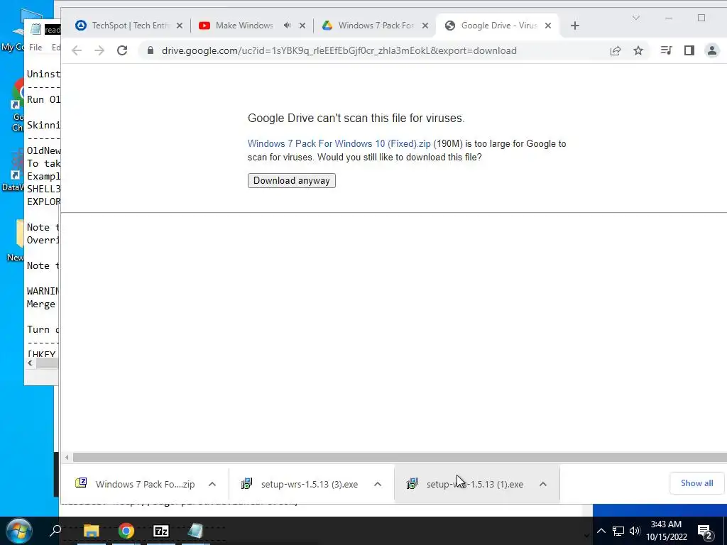Screen dimensions: 727x545
Task: Close the Google Drive - Virus tab
Action: pyautogui.click(x=548, y=26)
